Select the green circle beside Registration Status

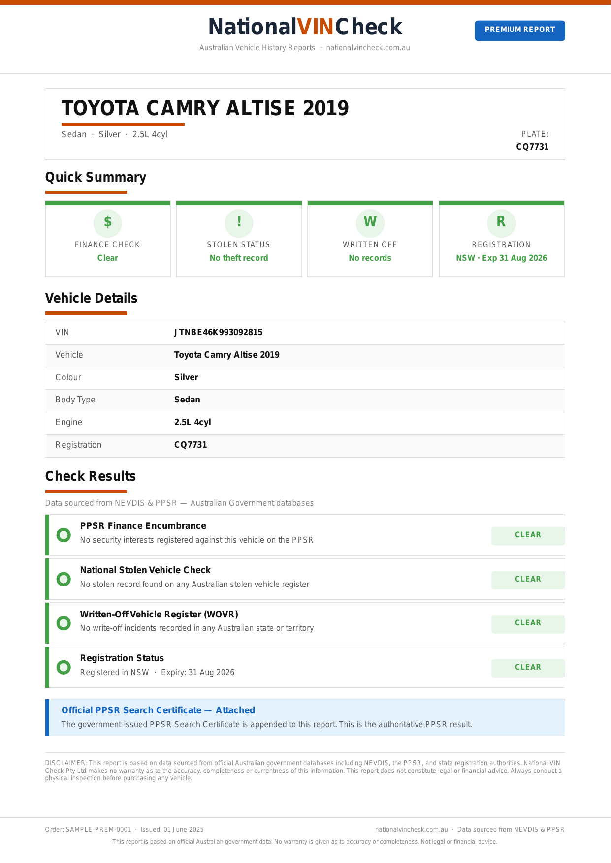click(x=64, y=667)
